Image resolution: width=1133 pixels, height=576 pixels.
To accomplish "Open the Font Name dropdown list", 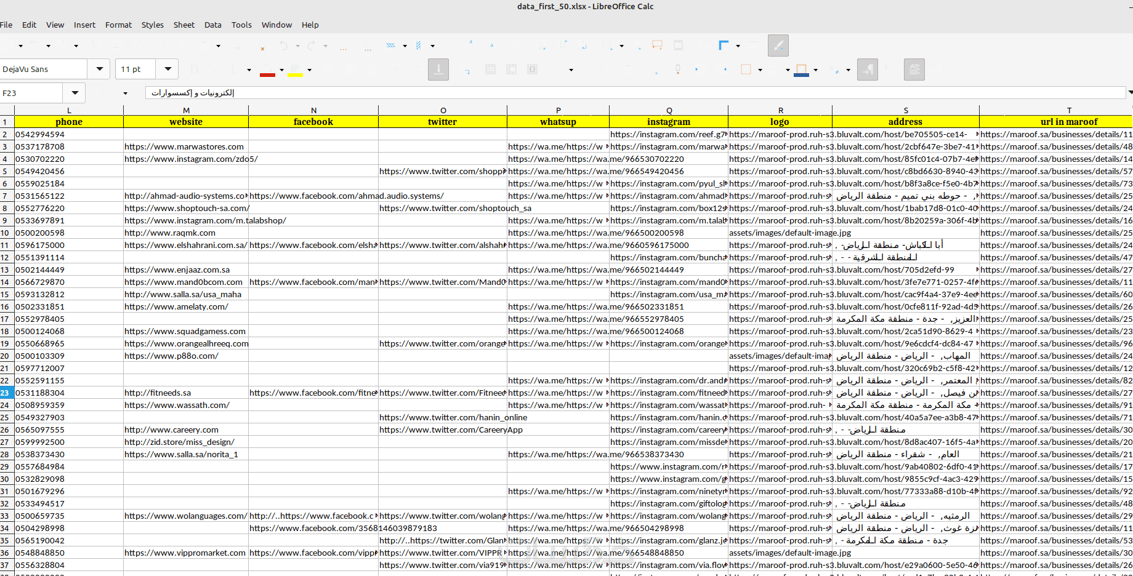I will (99, 69).
